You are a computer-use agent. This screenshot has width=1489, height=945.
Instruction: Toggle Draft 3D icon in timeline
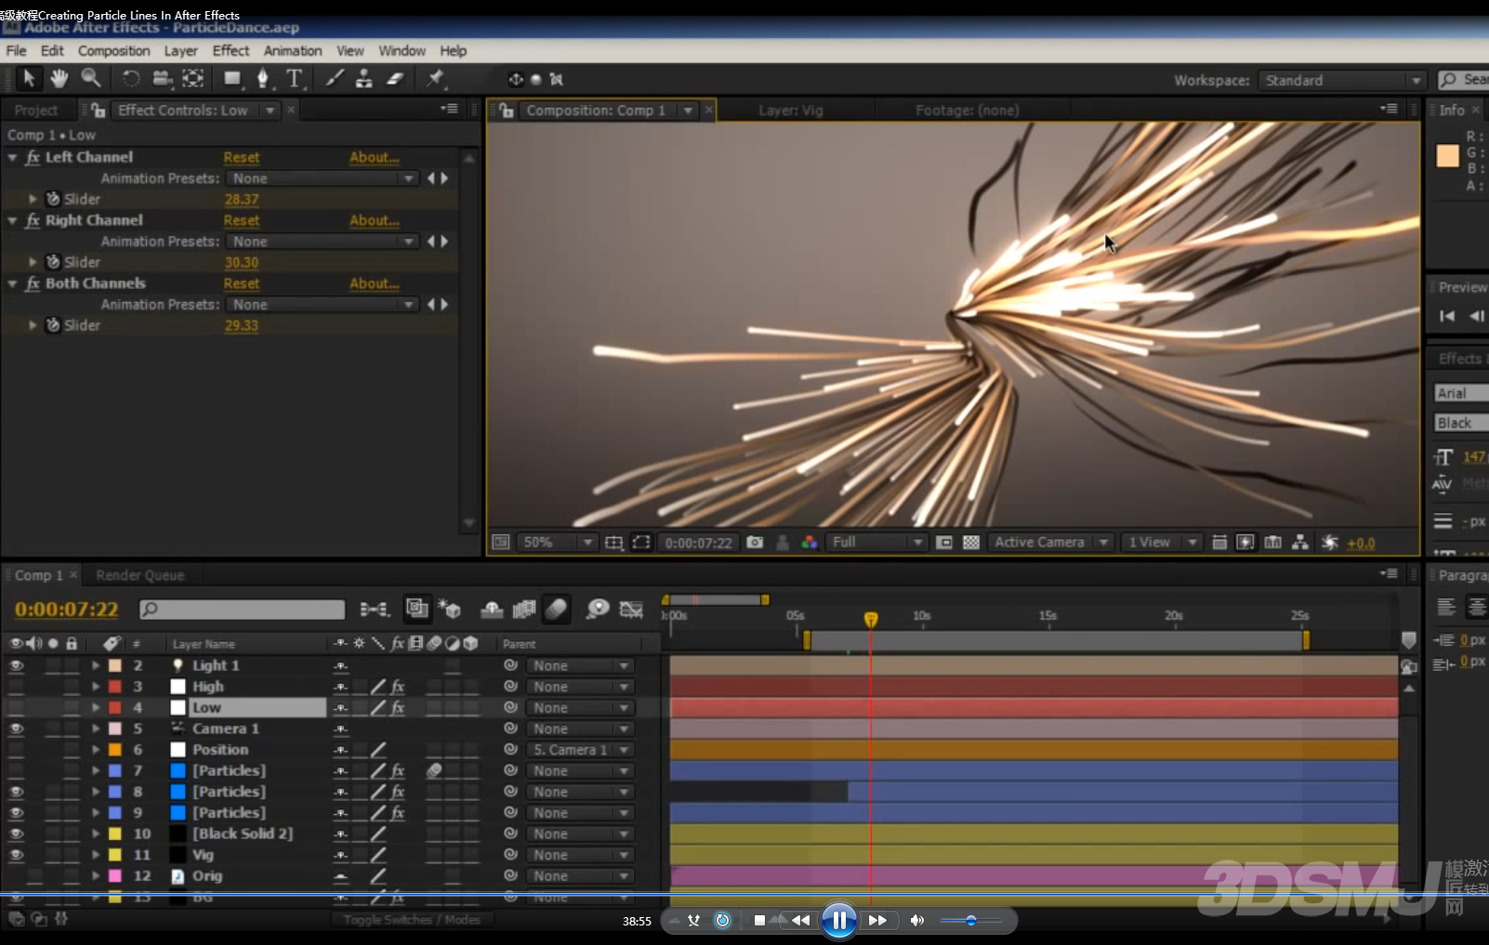(x=450, y=610)
